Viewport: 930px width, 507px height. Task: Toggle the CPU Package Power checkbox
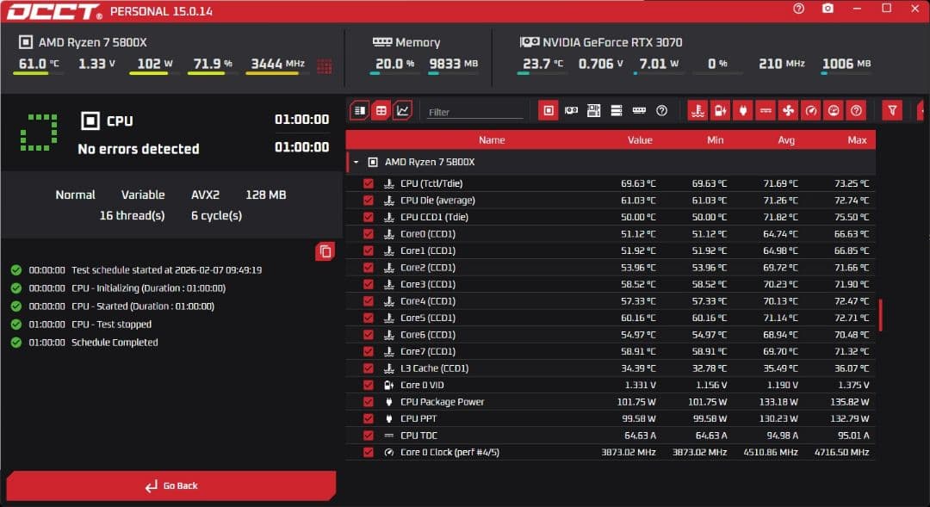pos(369,402)
